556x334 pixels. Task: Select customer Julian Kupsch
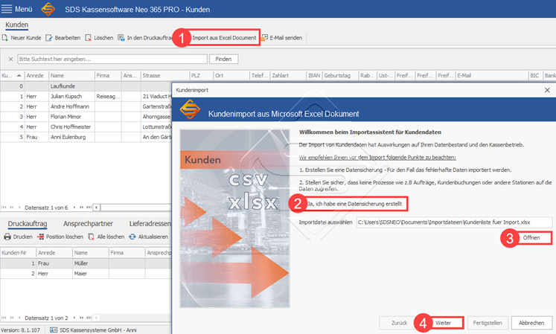pos(86,97)
